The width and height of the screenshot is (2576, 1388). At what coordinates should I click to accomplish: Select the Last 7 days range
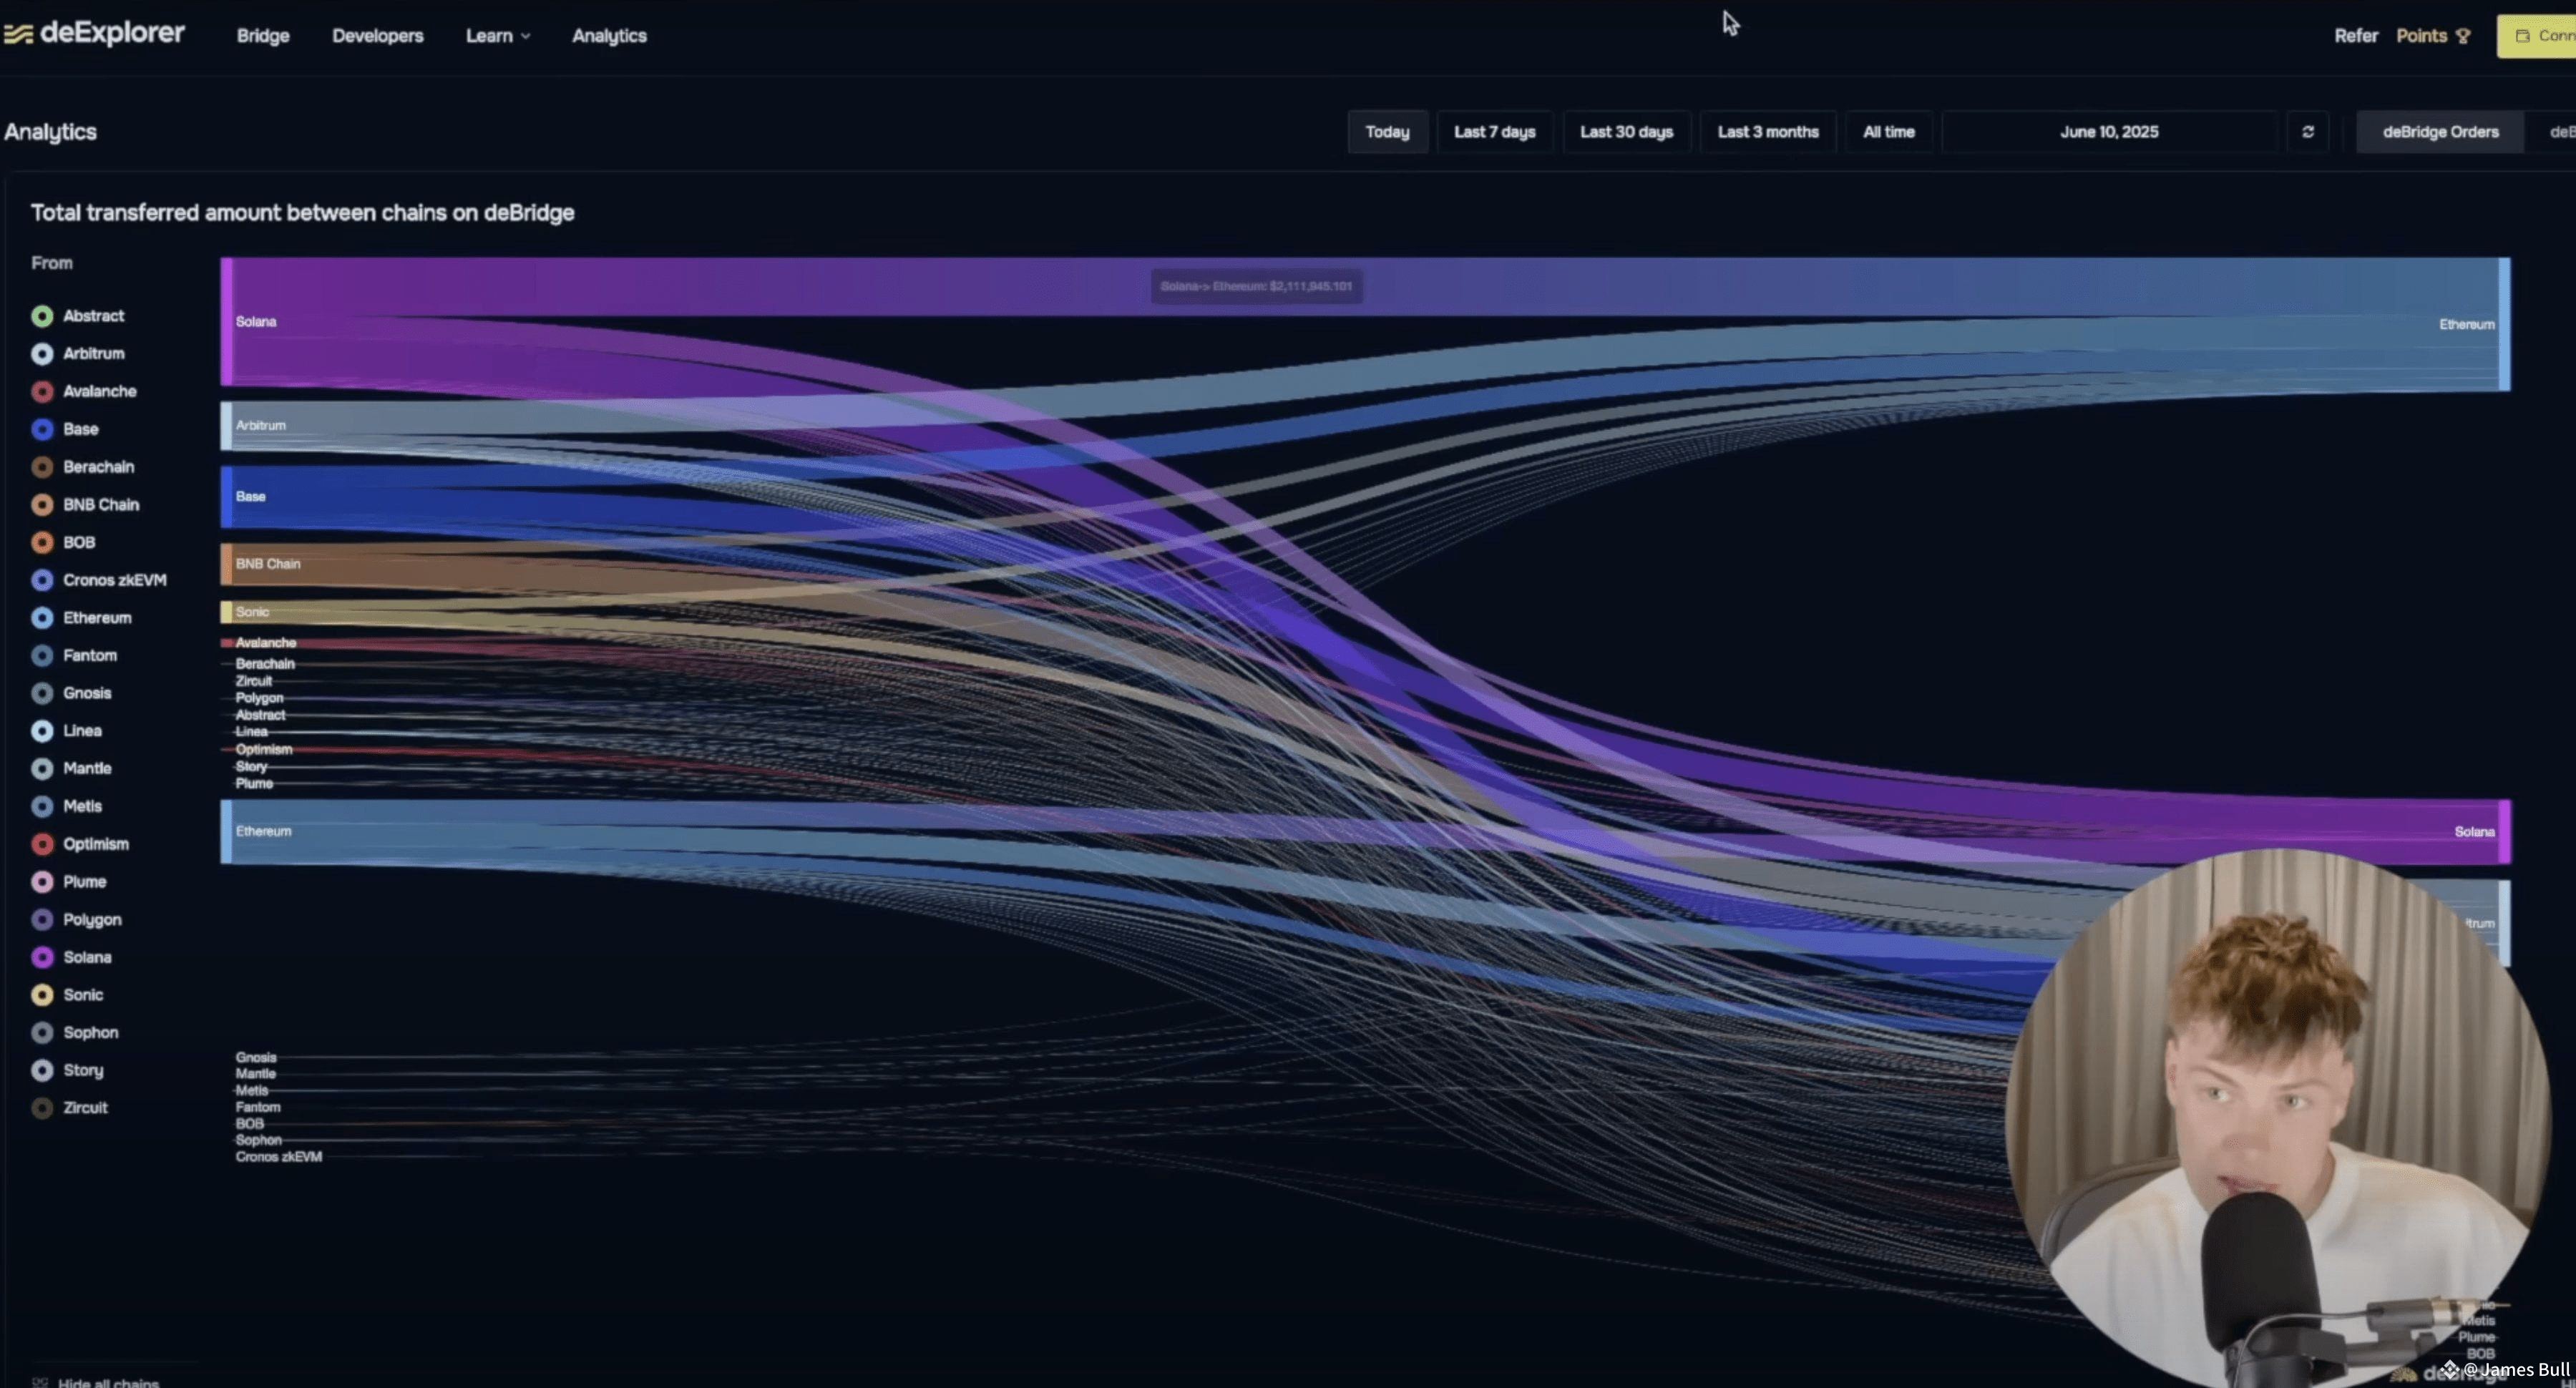[1495, 132]
